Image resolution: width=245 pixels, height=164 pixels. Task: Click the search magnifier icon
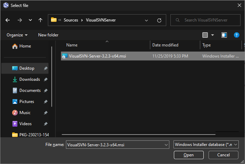tap(177, 20)
